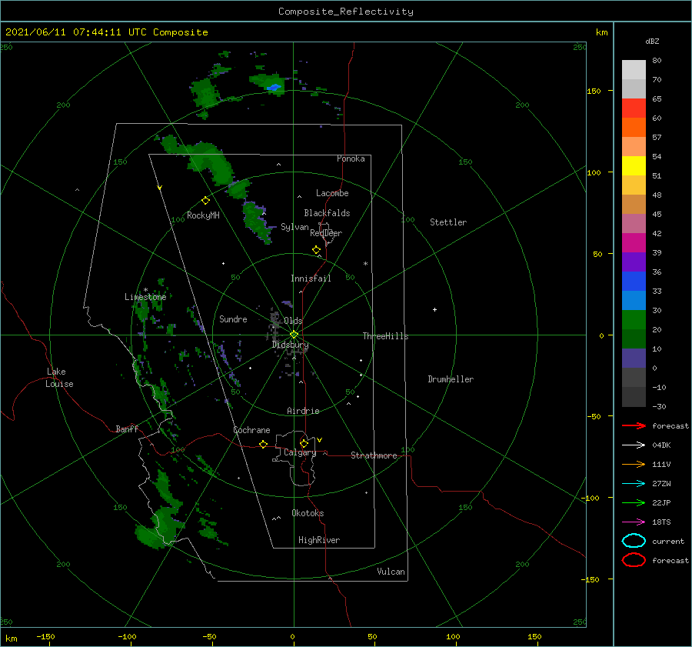Pick the purple 36-39 dBZ swatch
Image resolution: width=692 pixels, height=647 pixels.
click(x=634, y=262)
